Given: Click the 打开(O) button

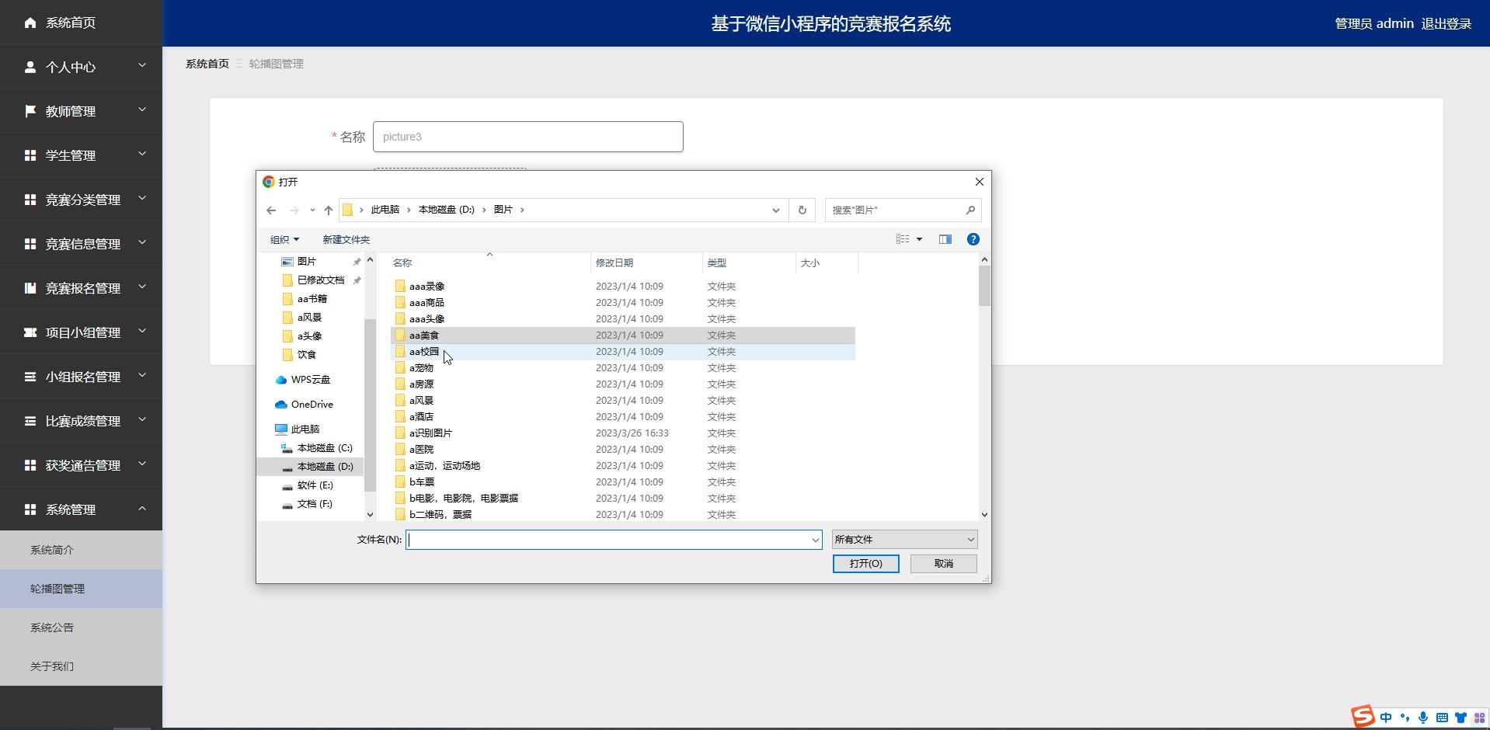Looking at the screenshot, I should (x=866, y=564).
